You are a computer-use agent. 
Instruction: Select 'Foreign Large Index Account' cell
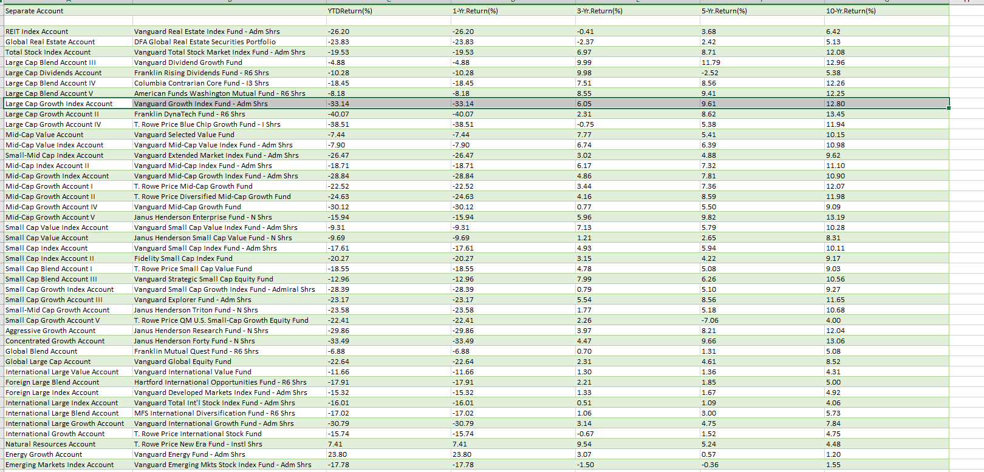point(68,393)
